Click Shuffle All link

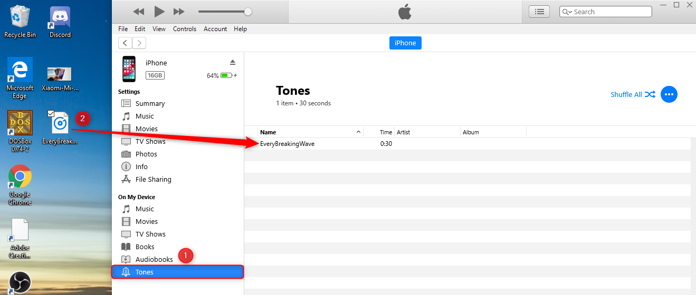click(633, 94)
